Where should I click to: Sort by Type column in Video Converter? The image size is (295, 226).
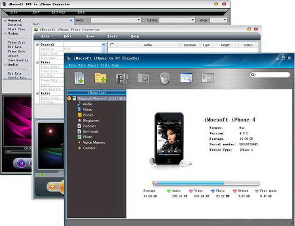click(206, 45)
